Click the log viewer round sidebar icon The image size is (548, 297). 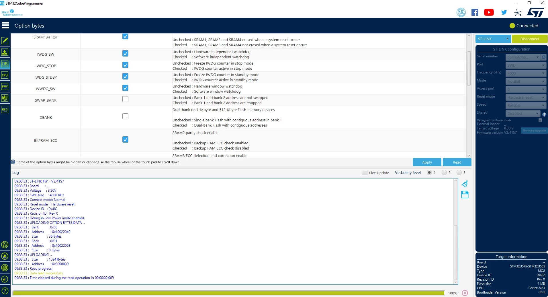point(5,244)
